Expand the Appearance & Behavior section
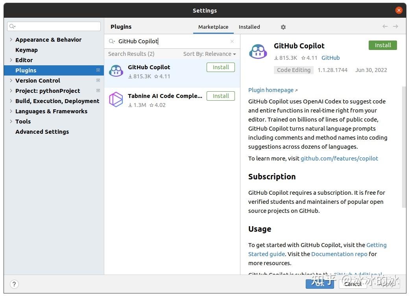 pos(11,40)
